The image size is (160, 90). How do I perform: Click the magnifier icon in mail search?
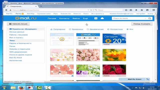click(x=150, y=18)
